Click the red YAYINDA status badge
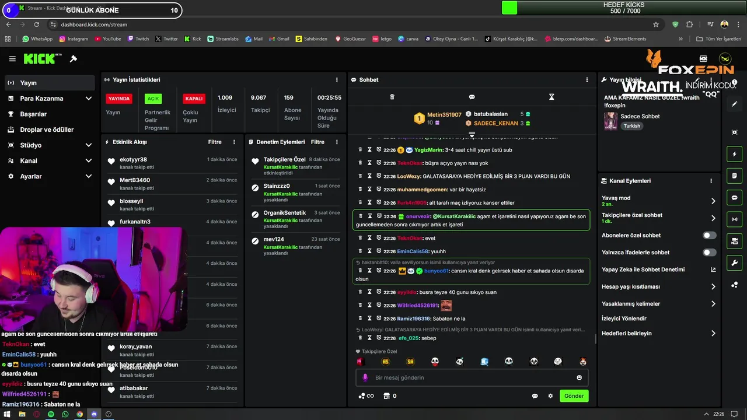Viewport: 747px width, 420px height. point(119,99)
